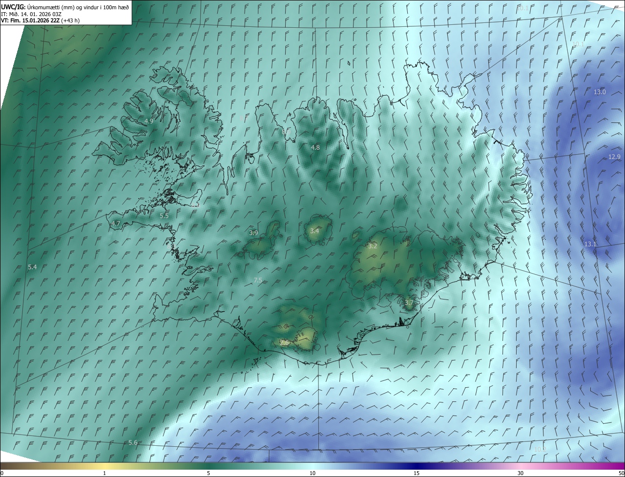Click the 5 tick label on the color scale
This screenshot has width=625, height=477.
point(208,473)
